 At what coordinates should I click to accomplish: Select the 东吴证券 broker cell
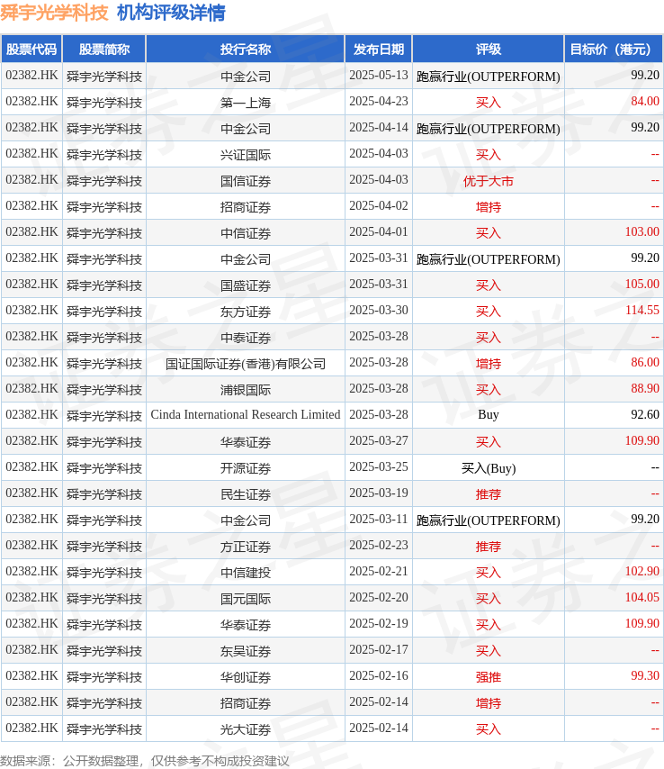[246, 651]
